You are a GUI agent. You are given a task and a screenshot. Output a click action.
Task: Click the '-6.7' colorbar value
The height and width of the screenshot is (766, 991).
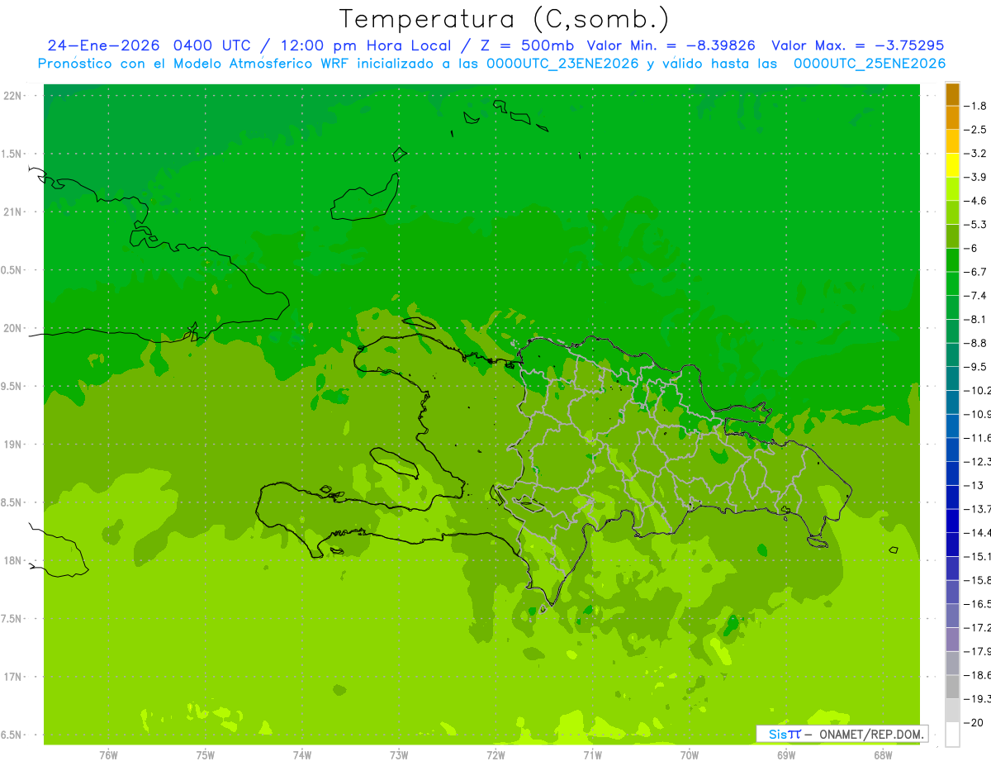pyautogui.click(x=976, y=272)
